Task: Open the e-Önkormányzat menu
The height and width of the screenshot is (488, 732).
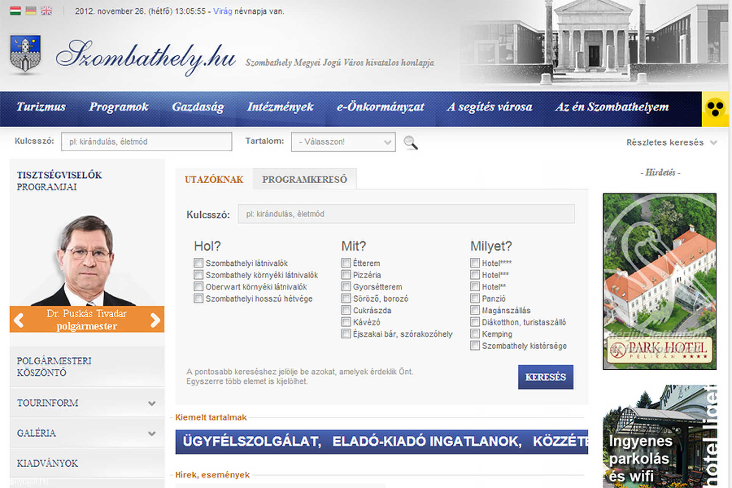Action: pos(380,107)
